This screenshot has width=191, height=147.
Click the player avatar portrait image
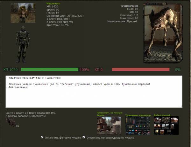click(23, 12)
